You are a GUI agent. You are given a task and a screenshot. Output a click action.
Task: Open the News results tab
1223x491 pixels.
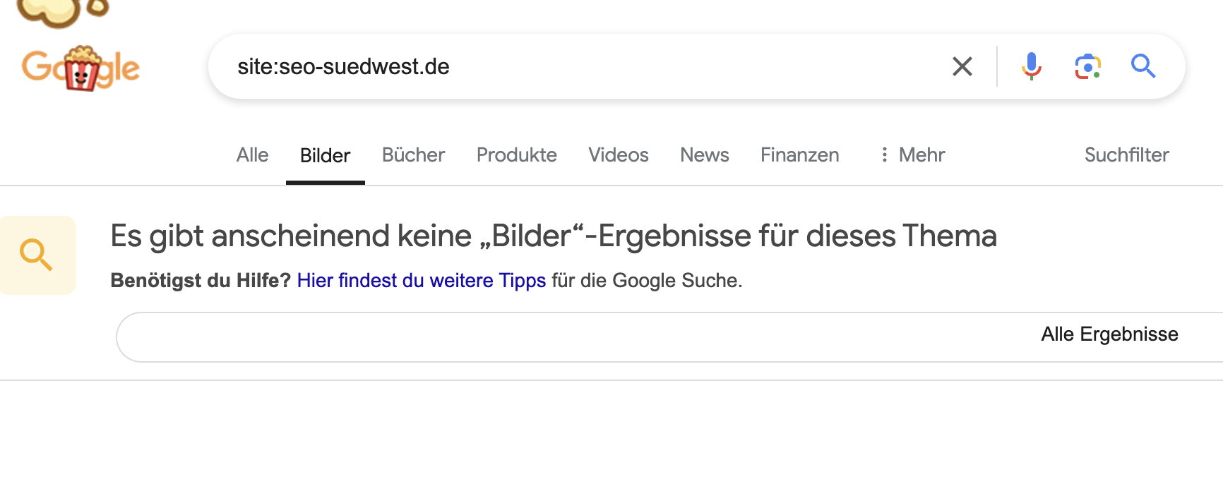coord(704,154)
